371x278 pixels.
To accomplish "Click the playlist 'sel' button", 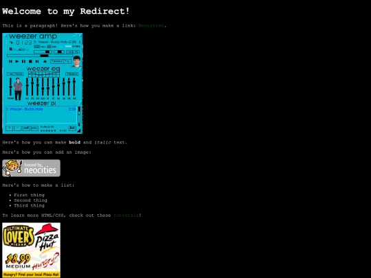I will tap(26, 128).
